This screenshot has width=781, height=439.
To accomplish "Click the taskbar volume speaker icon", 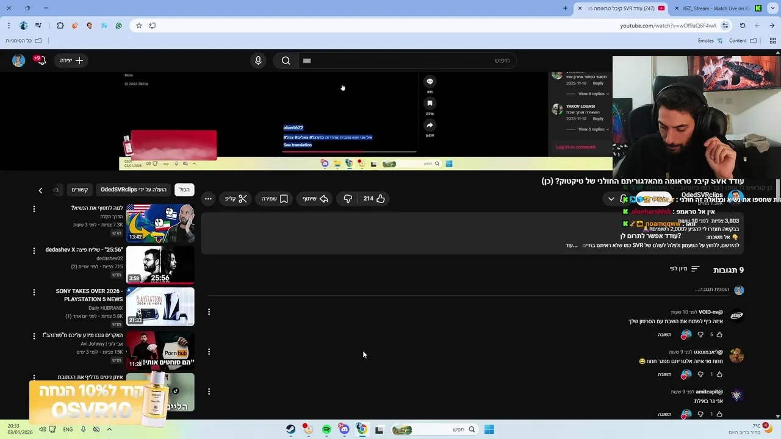I will click(x=43, y=429).
